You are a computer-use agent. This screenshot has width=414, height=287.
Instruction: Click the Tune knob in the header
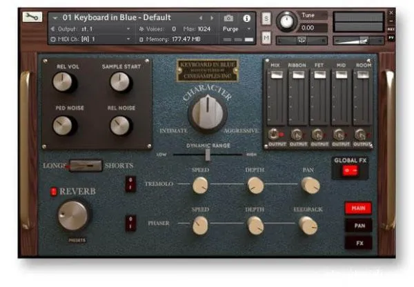tap(285, 21)
